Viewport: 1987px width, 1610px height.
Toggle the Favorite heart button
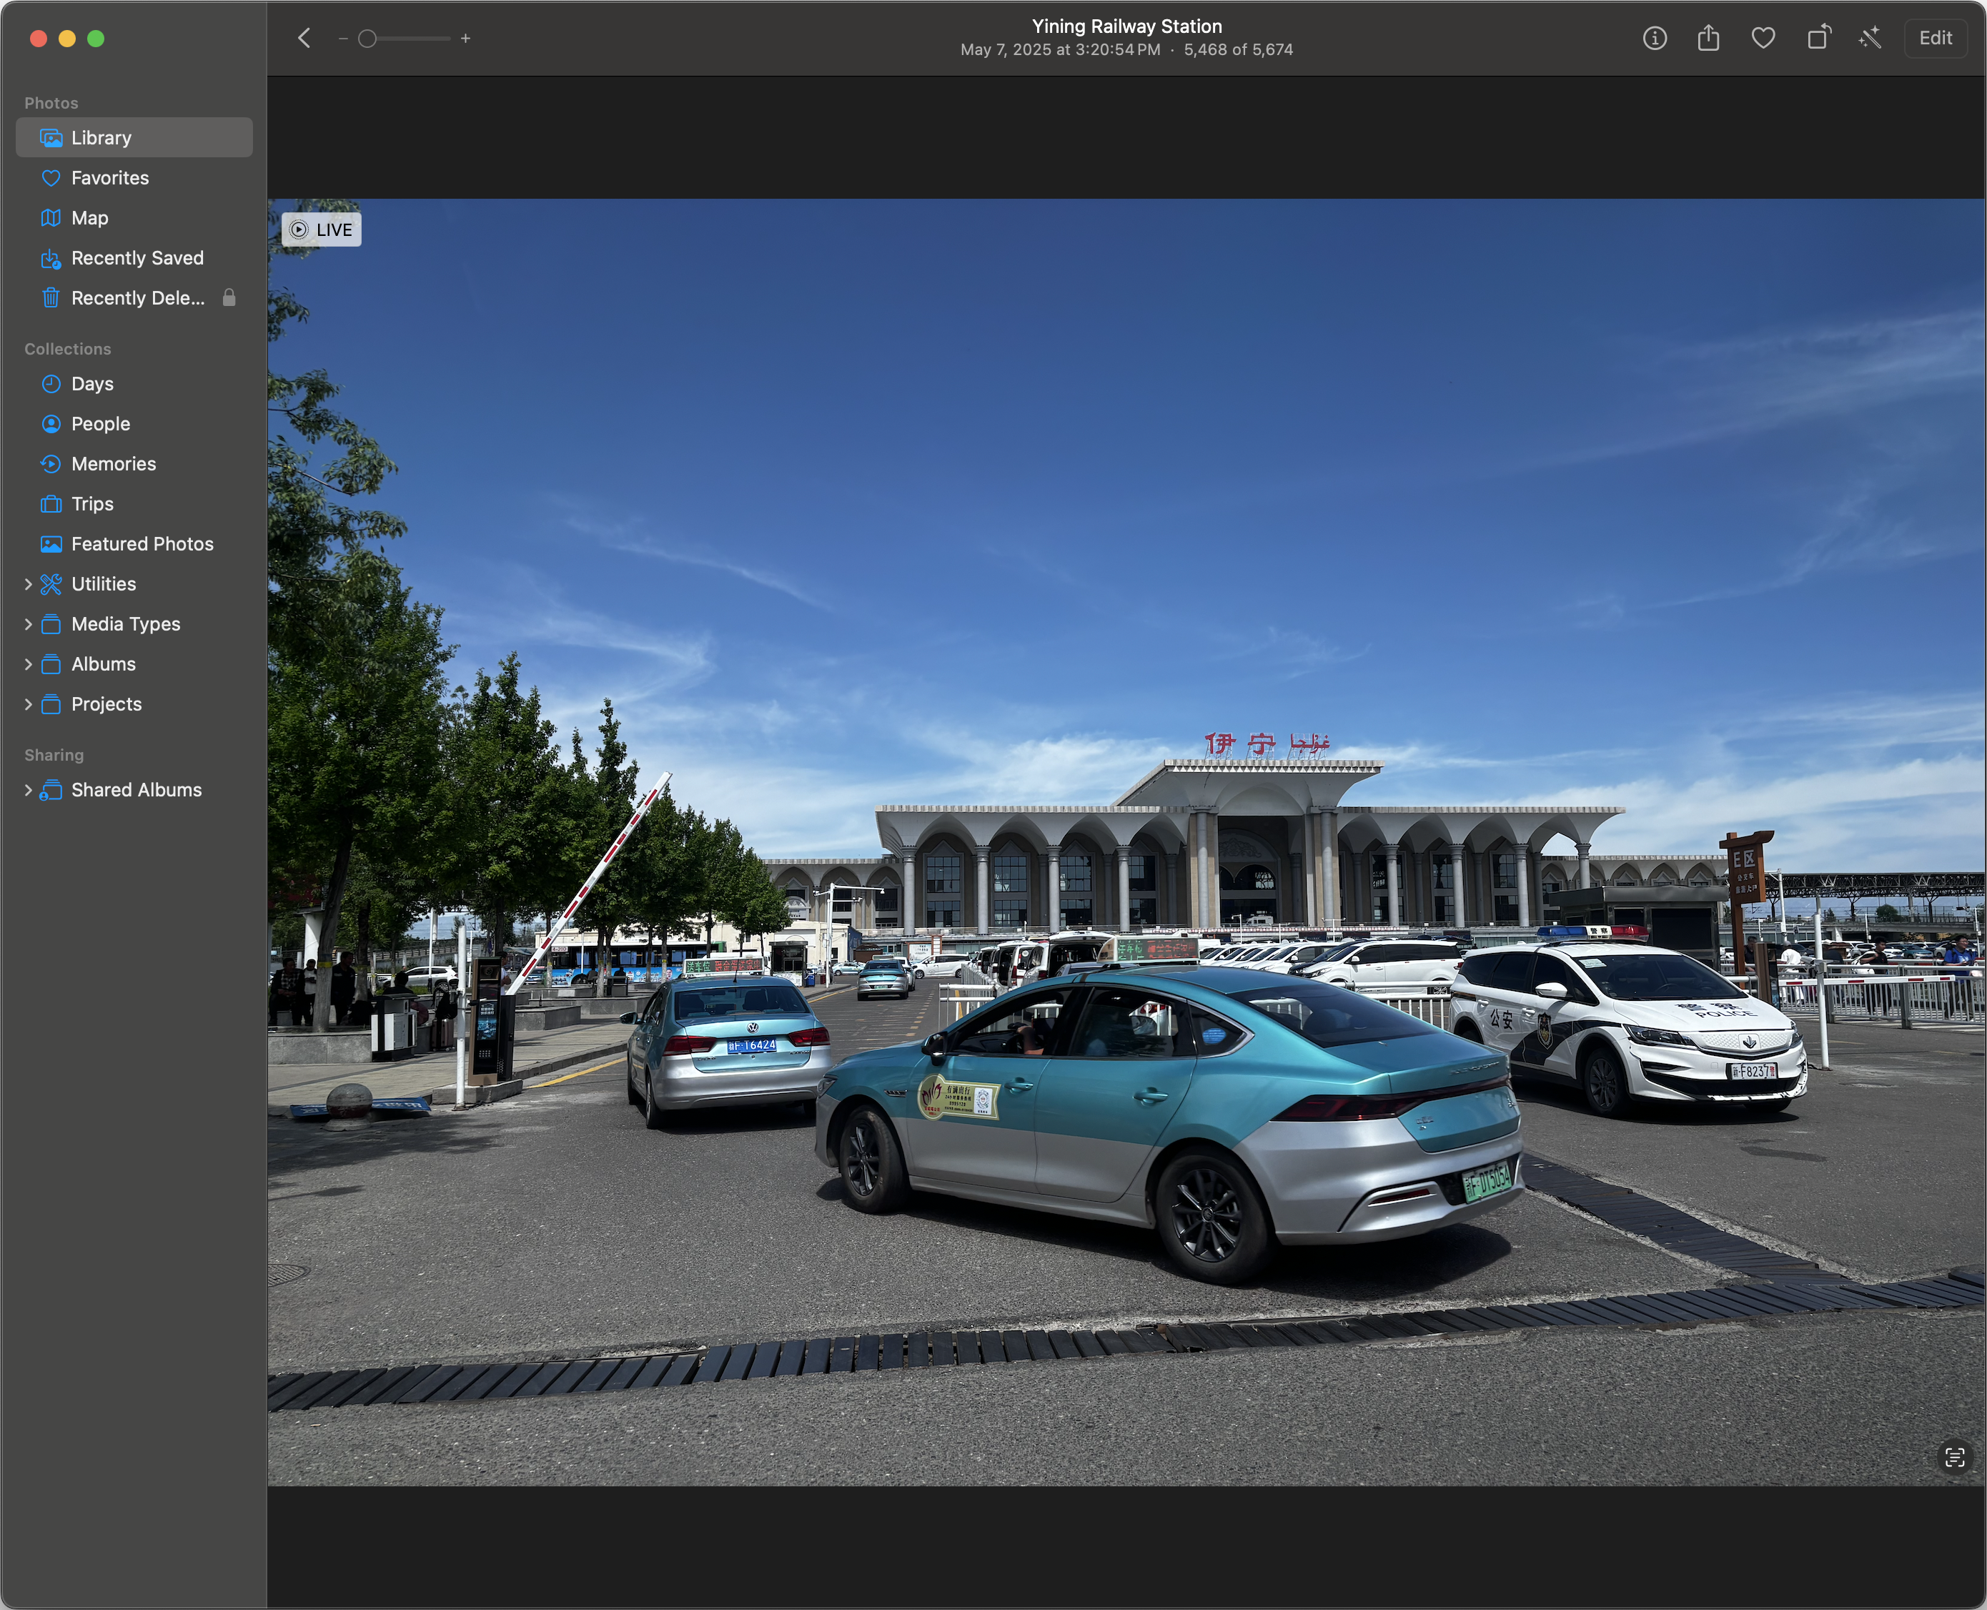pyautogui.click(x=1763, y=38)
